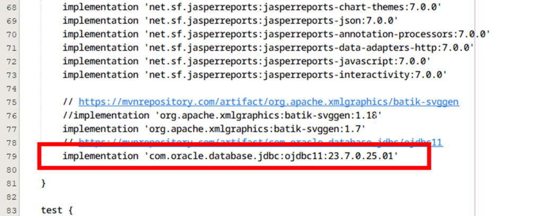Open the mvnrepository batik-svggen URL link

pyautogui.click(x=268, y=102)
